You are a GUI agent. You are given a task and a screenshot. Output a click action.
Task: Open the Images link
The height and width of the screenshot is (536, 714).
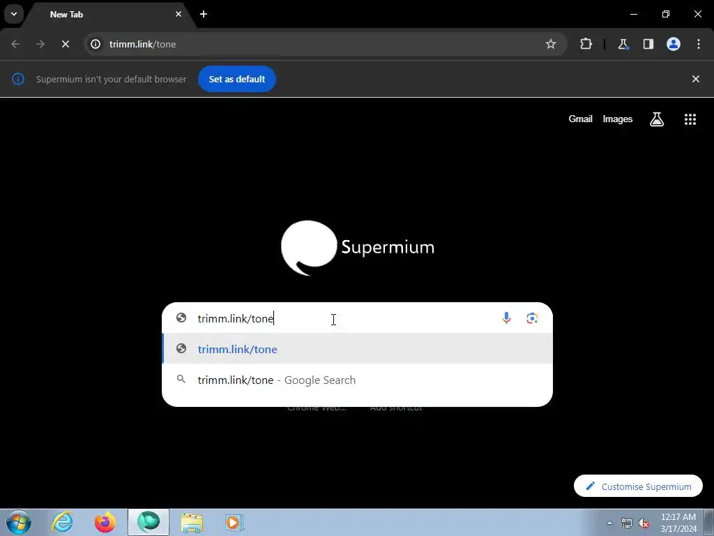(618, 119)
